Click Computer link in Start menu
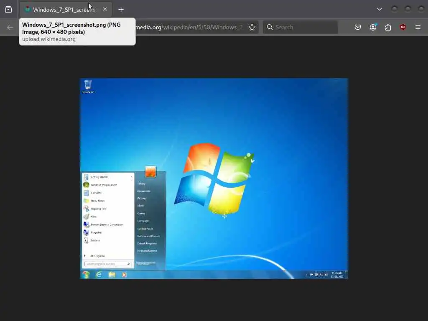This screenshot has width=428, height=321. pyautogui.click(x=143, y=221)
